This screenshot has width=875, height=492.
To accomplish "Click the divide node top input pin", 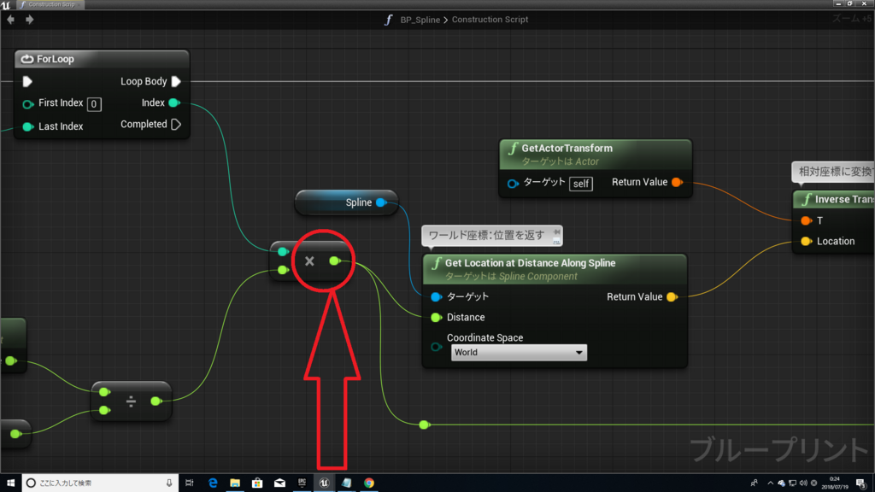I will tap(104, 392).
